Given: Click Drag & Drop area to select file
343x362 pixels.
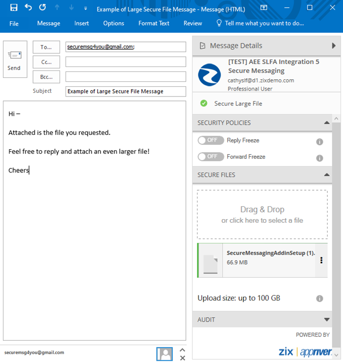Looking at the screenshot, I should click(262, 214).
